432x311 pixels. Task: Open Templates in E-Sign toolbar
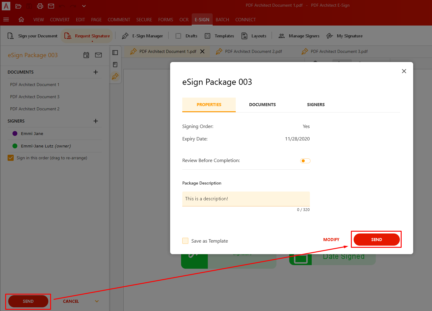(219, 36)
